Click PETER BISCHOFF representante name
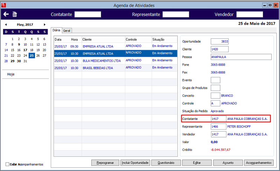280x171 pixels. coord(239,126)
